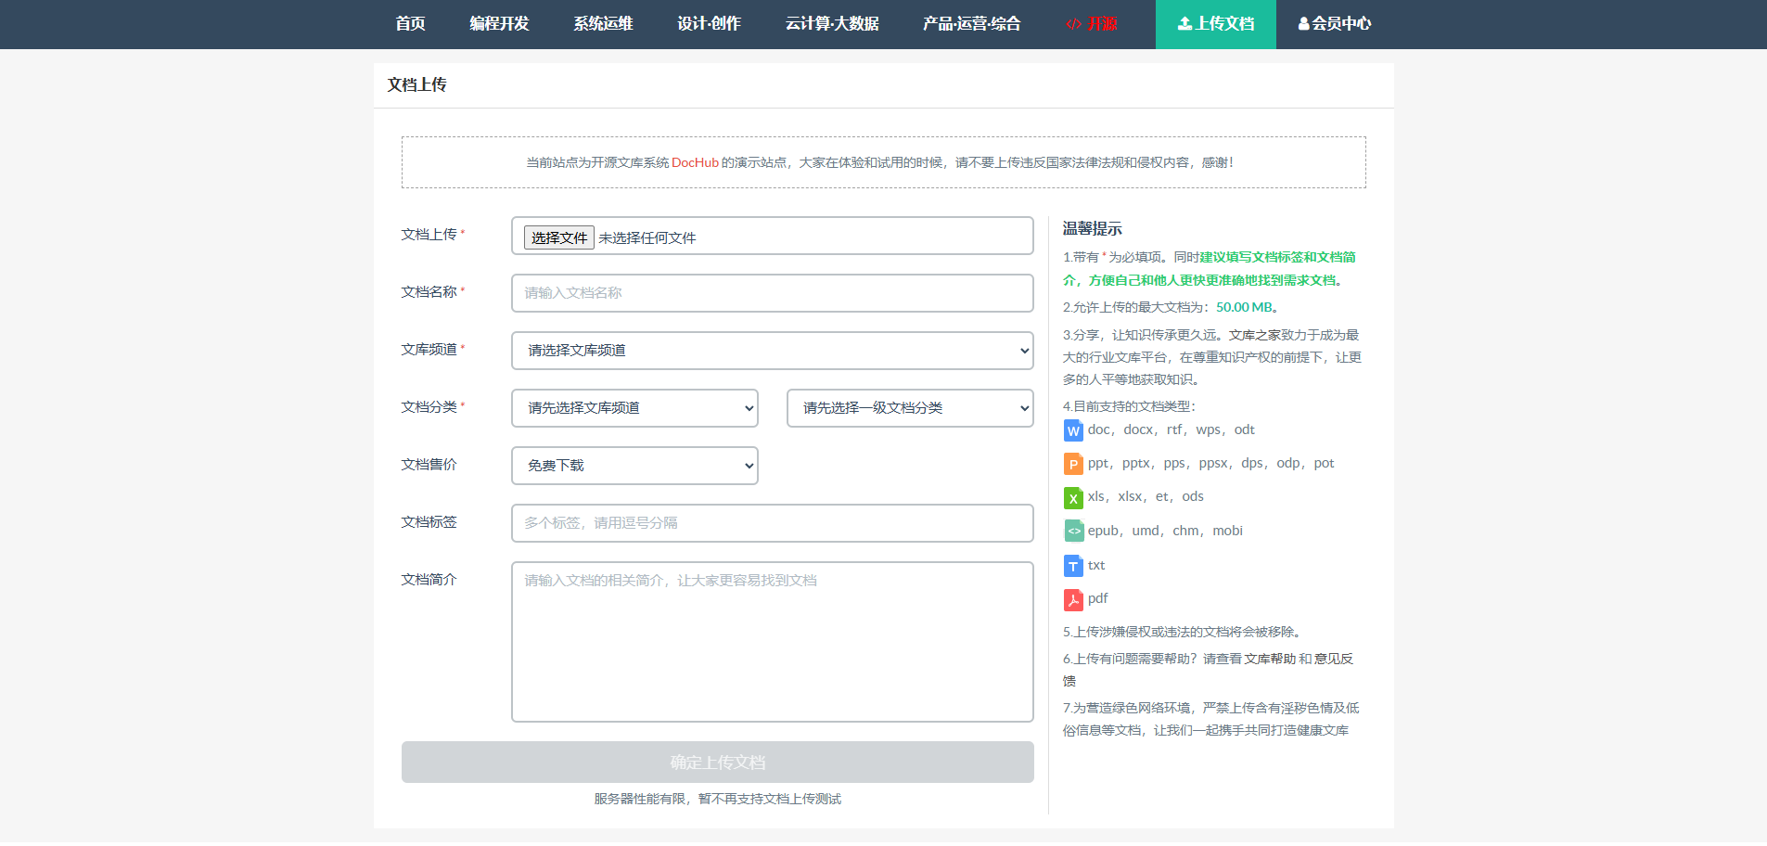Screen dimensions: 1767x846
Task: Focus the 文档名称 input field
Action: coord(772,293)
